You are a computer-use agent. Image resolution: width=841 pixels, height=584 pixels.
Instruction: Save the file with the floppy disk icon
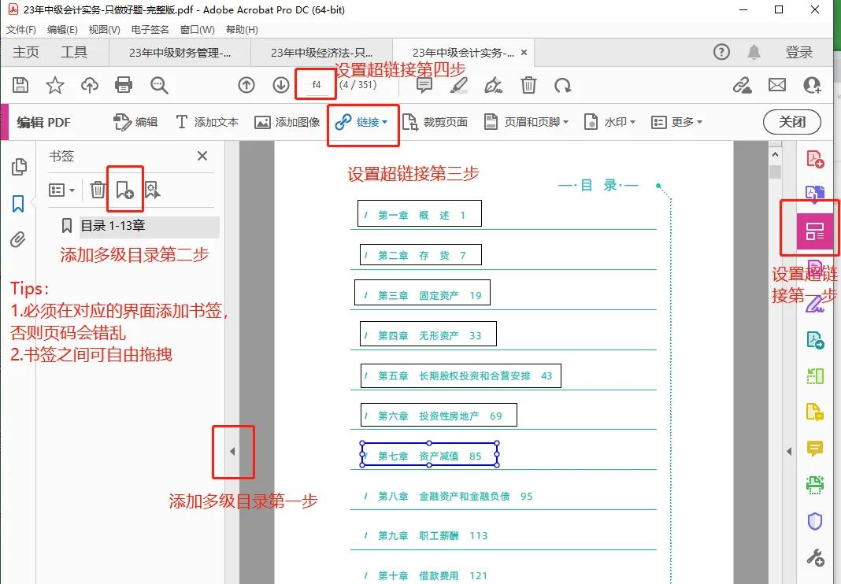pos(20,85)
